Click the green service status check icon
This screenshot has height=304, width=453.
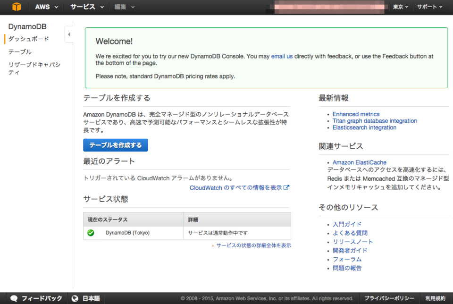[x=91, y=232]
